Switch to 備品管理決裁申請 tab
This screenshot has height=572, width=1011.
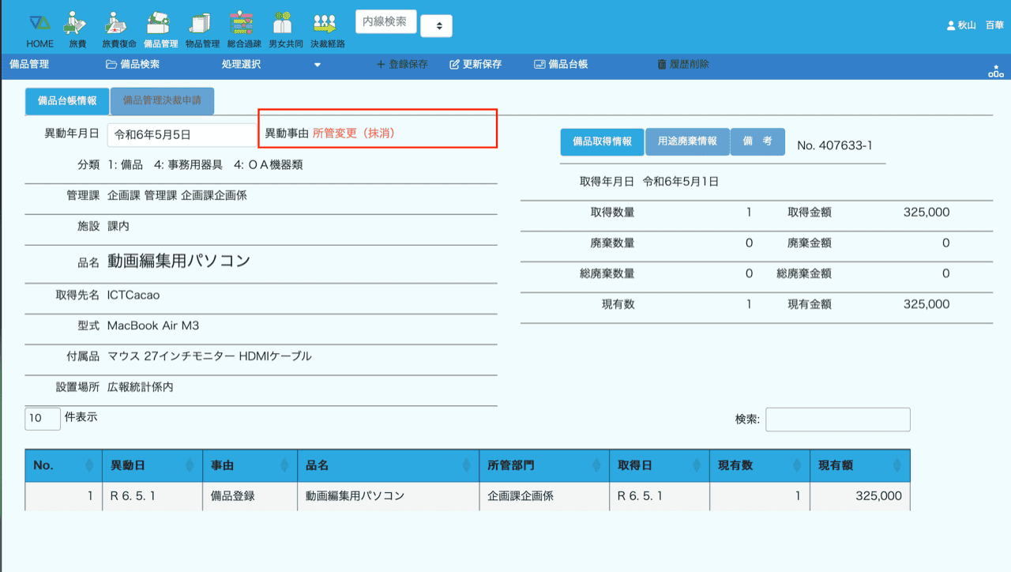(162, 101)
